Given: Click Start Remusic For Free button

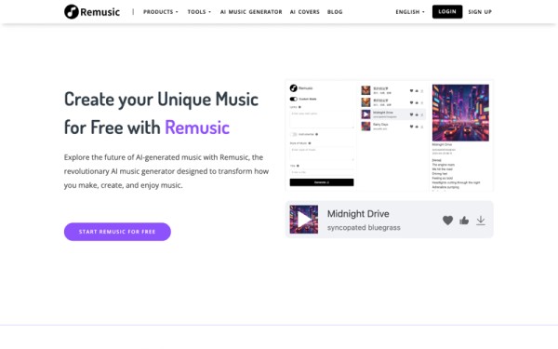Looking at the screenshot, I should (117, 232).
